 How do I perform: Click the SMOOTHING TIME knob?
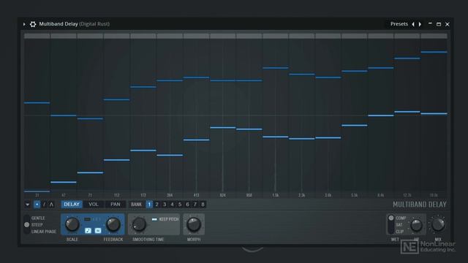[139, 224]
